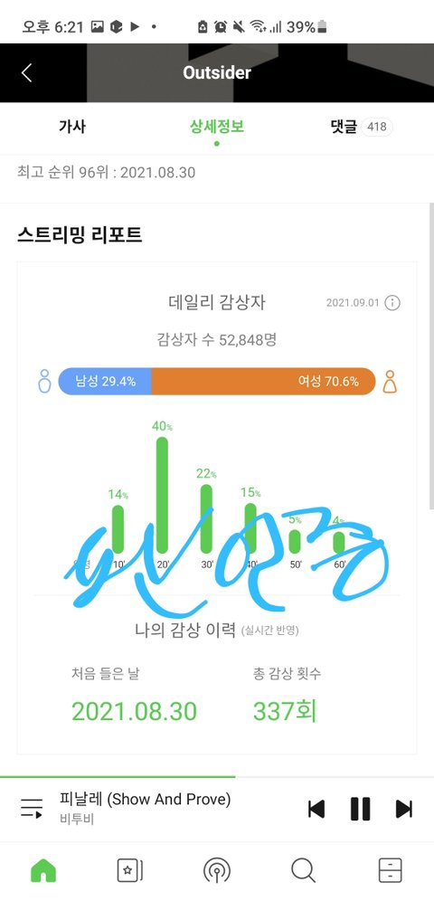Screen dimensions: 434x901
Task: Pause the current song
Action: [360, 809]
